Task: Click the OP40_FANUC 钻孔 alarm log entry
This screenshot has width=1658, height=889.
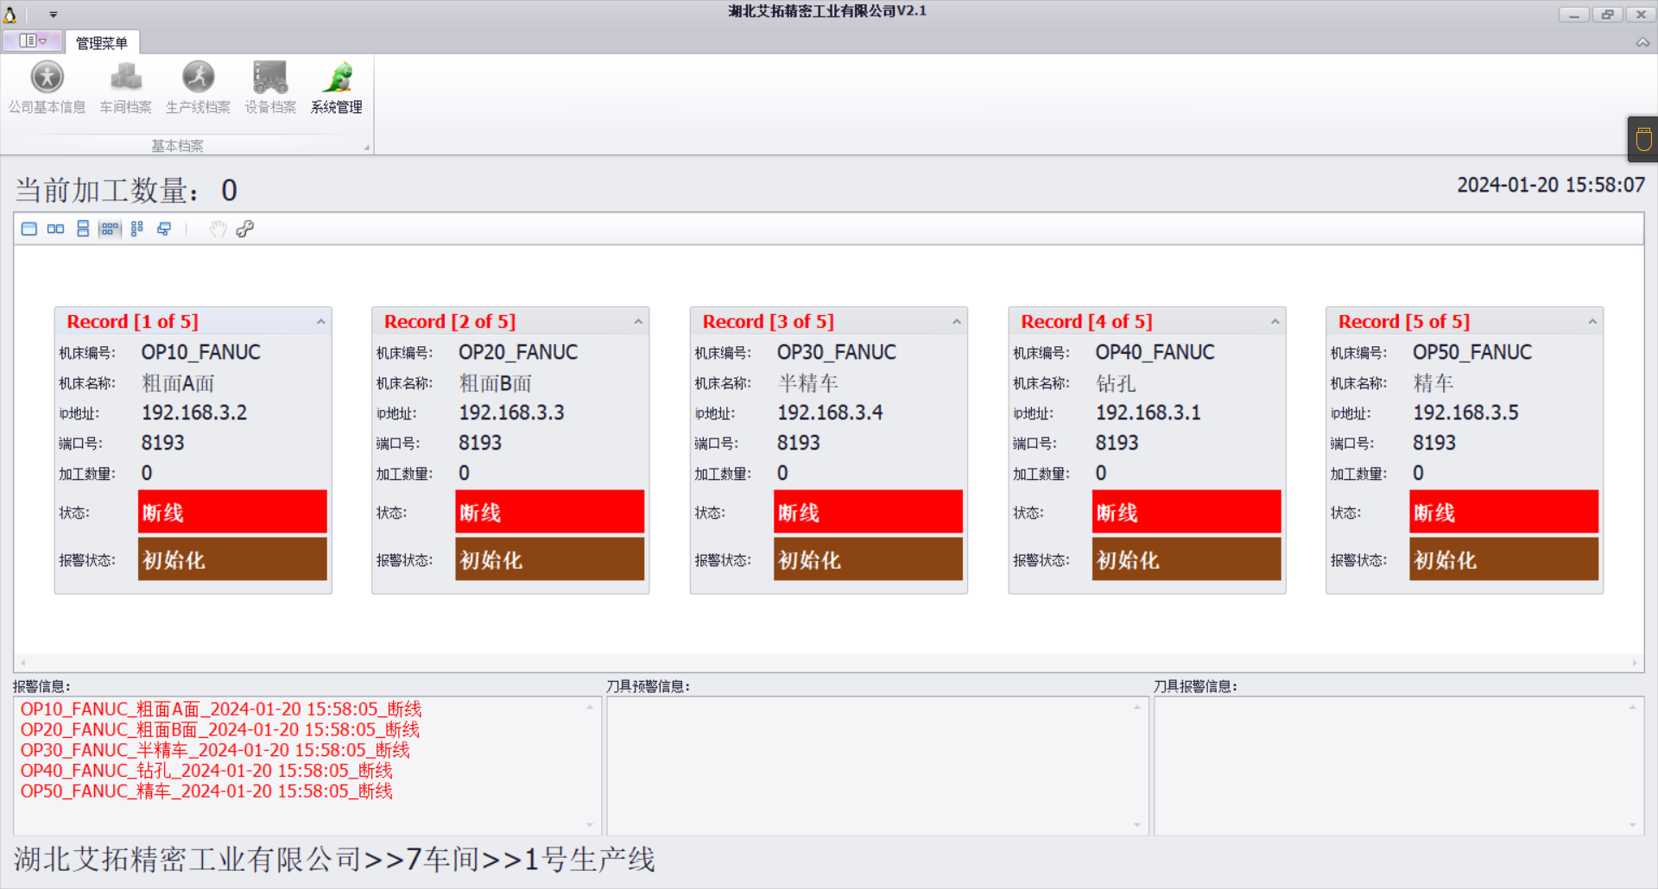Action: [x=206, y=771]
